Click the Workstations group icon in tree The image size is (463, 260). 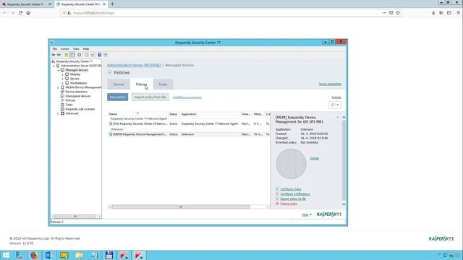[67, 83]
